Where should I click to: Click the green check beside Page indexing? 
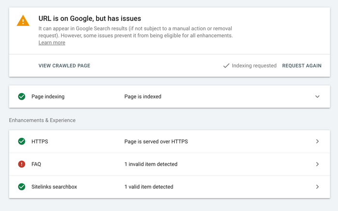22,96
